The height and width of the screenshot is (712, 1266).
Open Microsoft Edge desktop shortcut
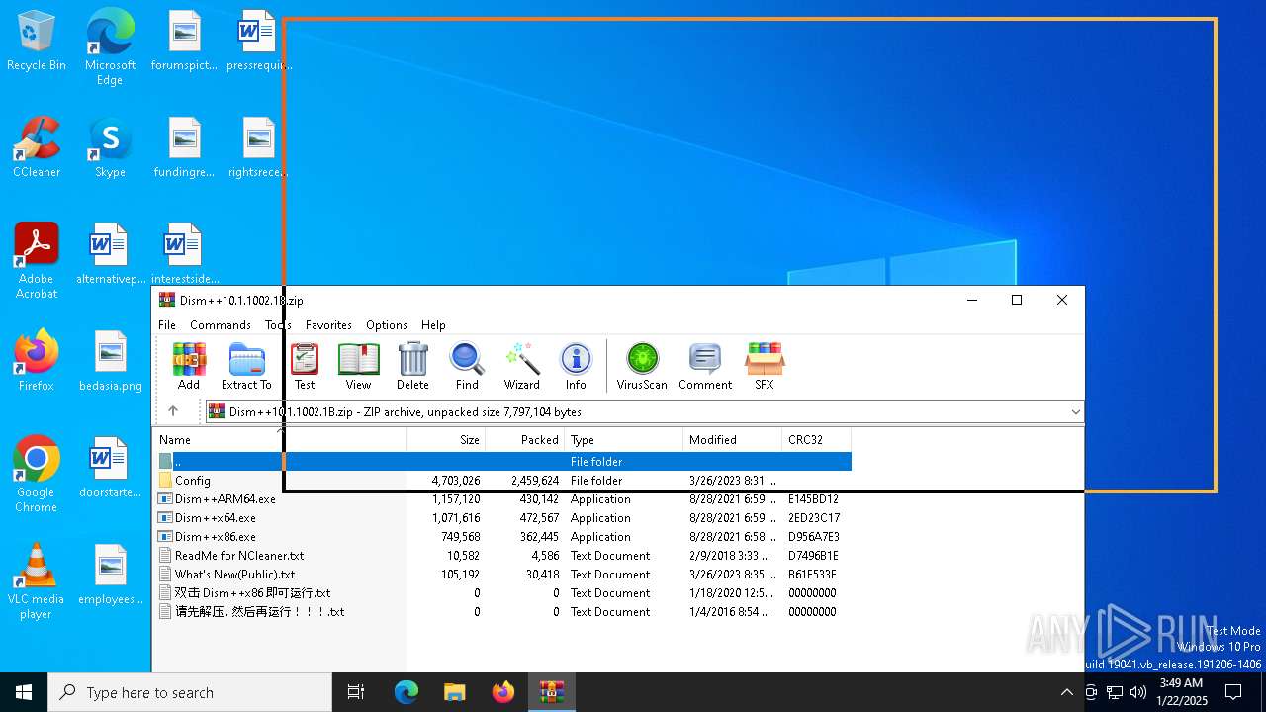[110, 47]
